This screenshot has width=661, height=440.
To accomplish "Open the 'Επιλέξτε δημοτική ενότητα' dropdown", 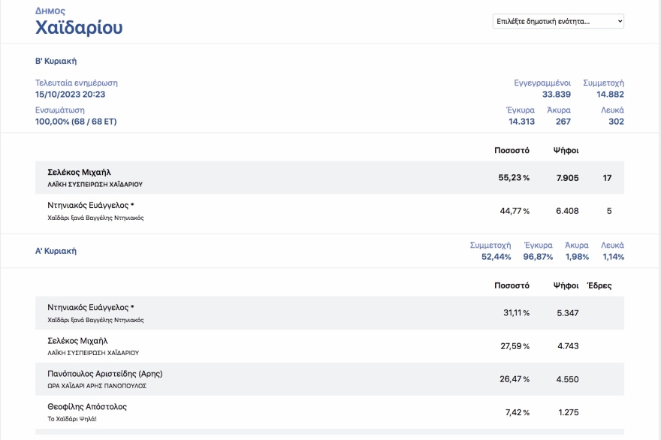I will (x=558, y=21).
